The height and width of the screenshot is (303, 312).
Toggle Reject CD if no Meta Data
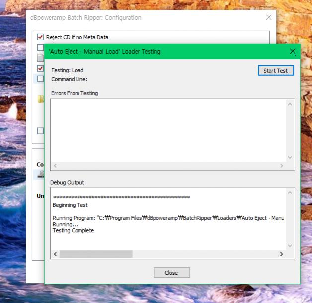pos(41,37)
